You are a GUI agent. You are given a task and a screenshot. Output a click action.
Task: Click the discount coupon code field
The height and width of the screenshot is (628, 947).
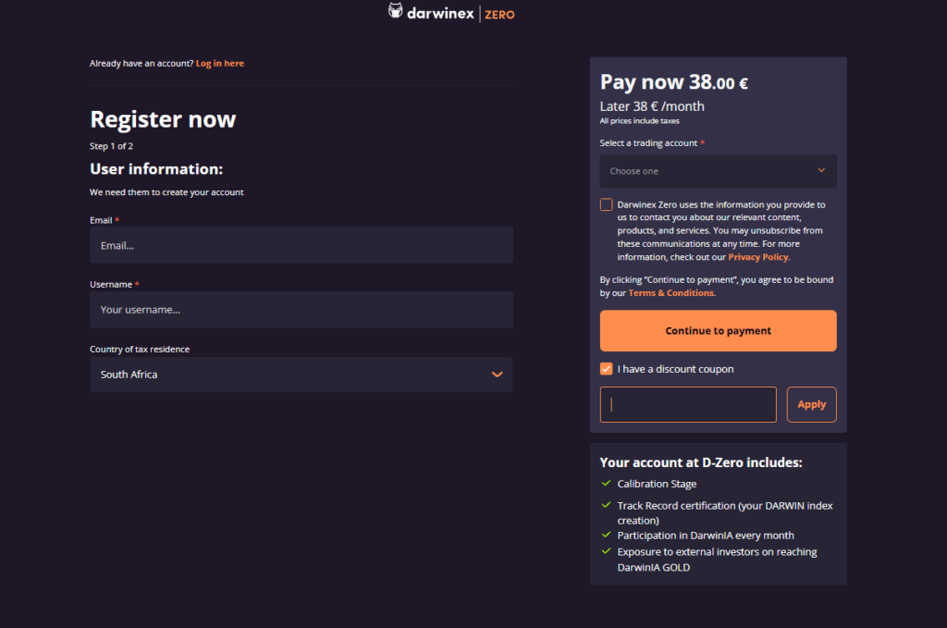(x=688, y=405)
